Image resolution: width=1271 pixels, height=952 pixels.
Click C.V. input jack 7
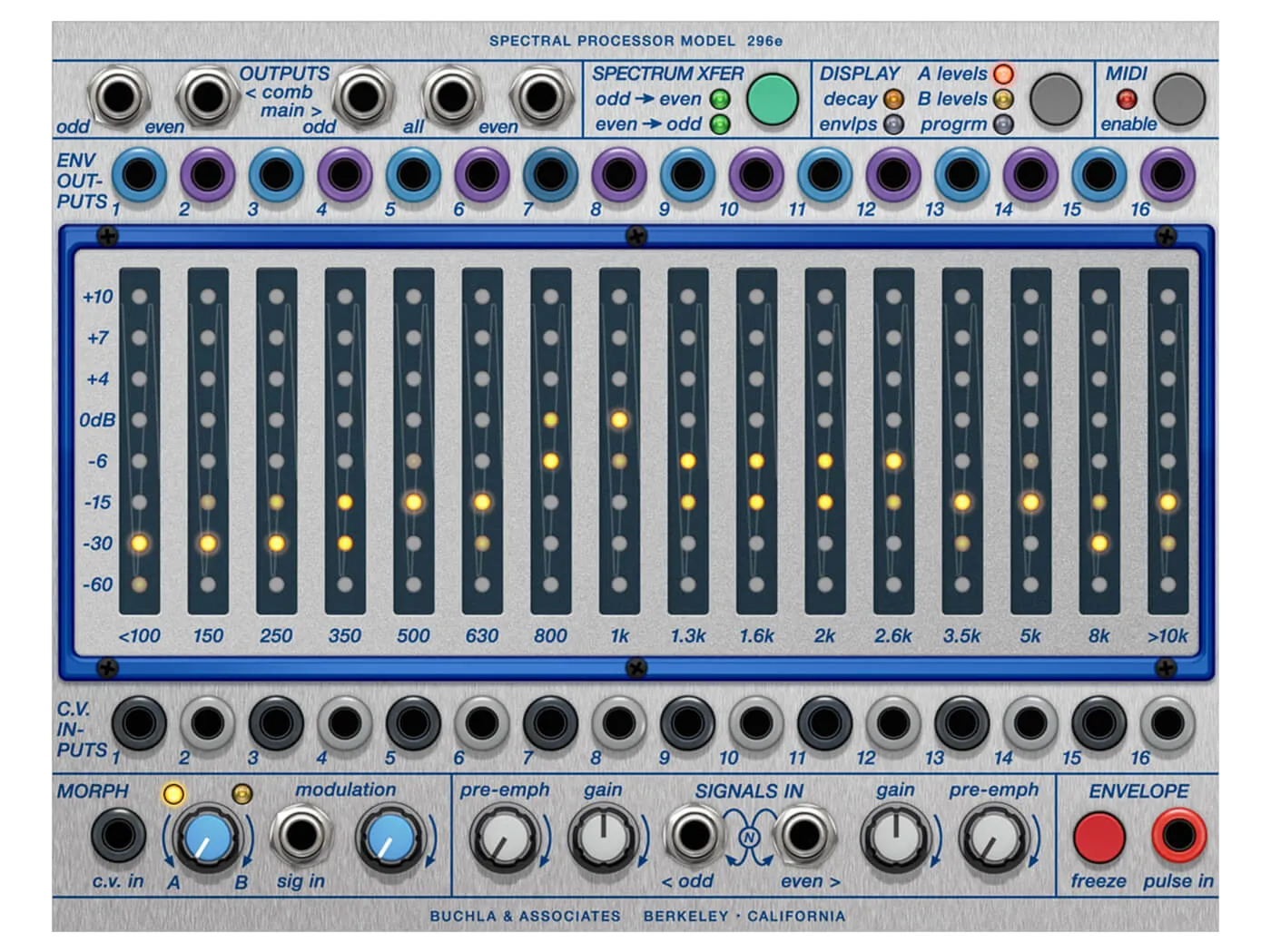pos(550,723)
